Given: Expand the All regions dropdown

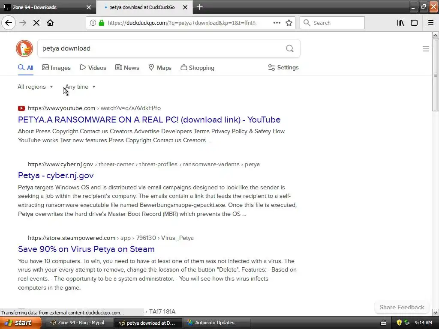Looking at the screenshot, I should point(35,87).
